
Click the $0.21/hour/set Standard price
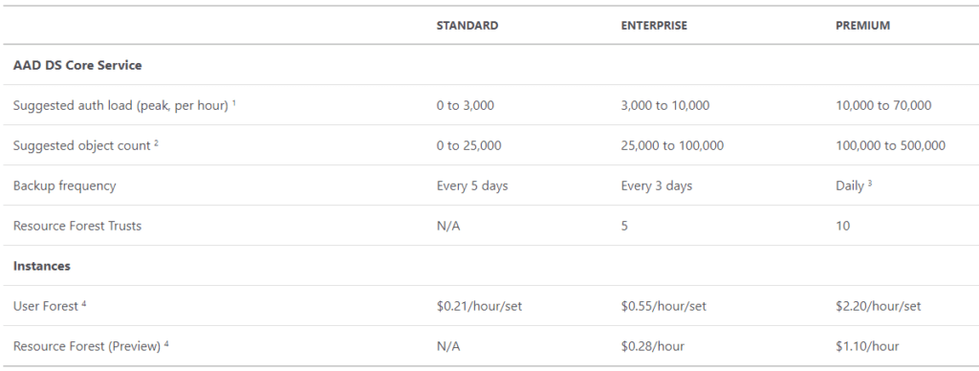tap(479, 306)
